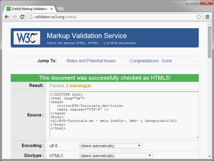This screenshot has height=161, width=214.
Task: Click the meta charset="UTF-8" line
Action: pyautogui.click(x=83, y=109)
